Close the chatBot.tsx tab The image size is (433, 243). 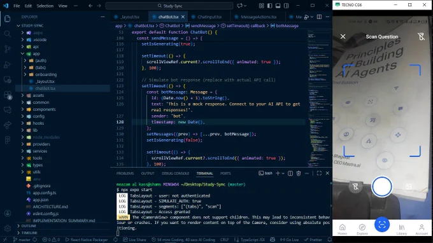[x=183, y=17]
